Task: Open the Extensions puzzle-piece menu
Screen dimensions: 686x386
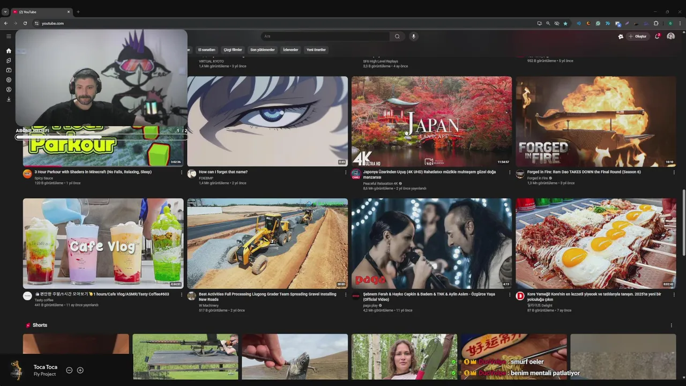Action: 656,24
